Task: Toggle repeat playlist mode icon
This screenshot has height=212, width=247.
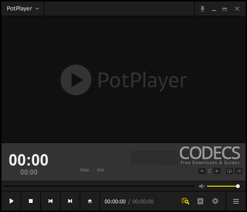Action: tap(229, 171)
